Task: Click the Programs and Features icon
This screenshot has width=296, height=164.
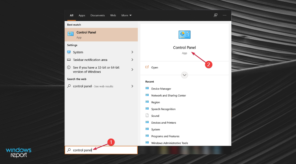Action: pos(147,135)
